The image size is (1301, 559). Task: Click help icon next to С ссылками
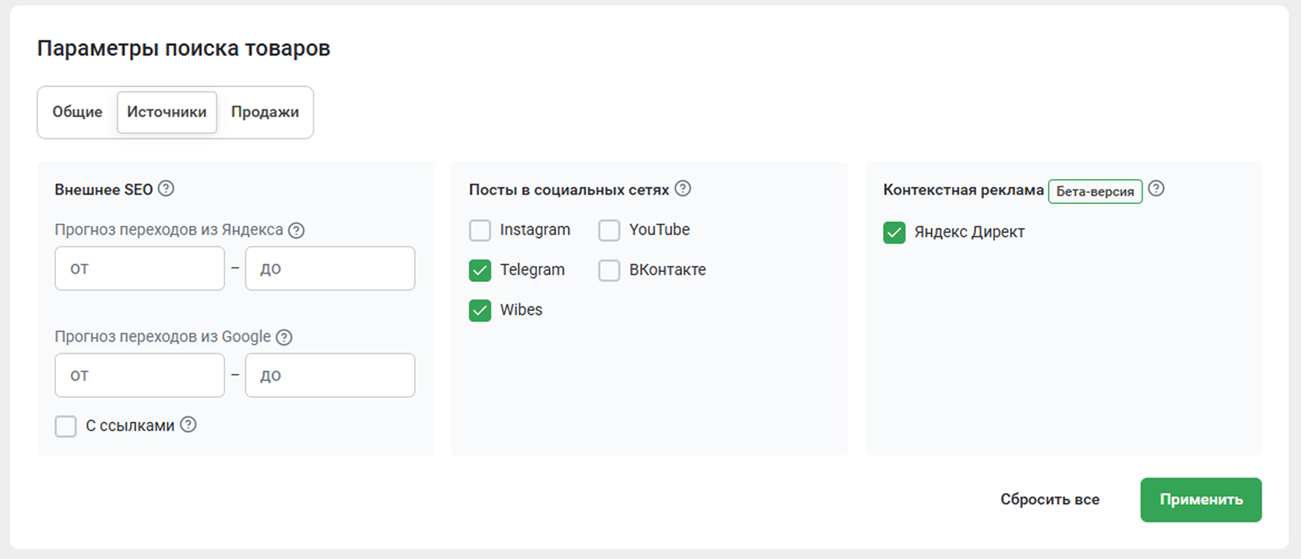[188, 425]
